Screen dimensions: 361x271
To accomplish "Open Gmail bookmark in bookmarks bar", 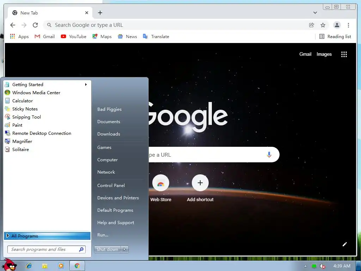I will (x=45, y=36).
